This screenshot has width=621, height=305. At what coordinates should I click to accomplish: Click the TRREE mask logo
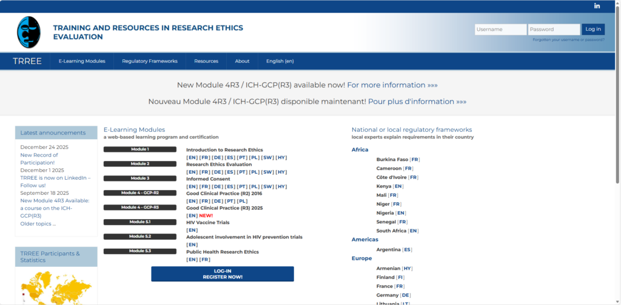(29, 32)
